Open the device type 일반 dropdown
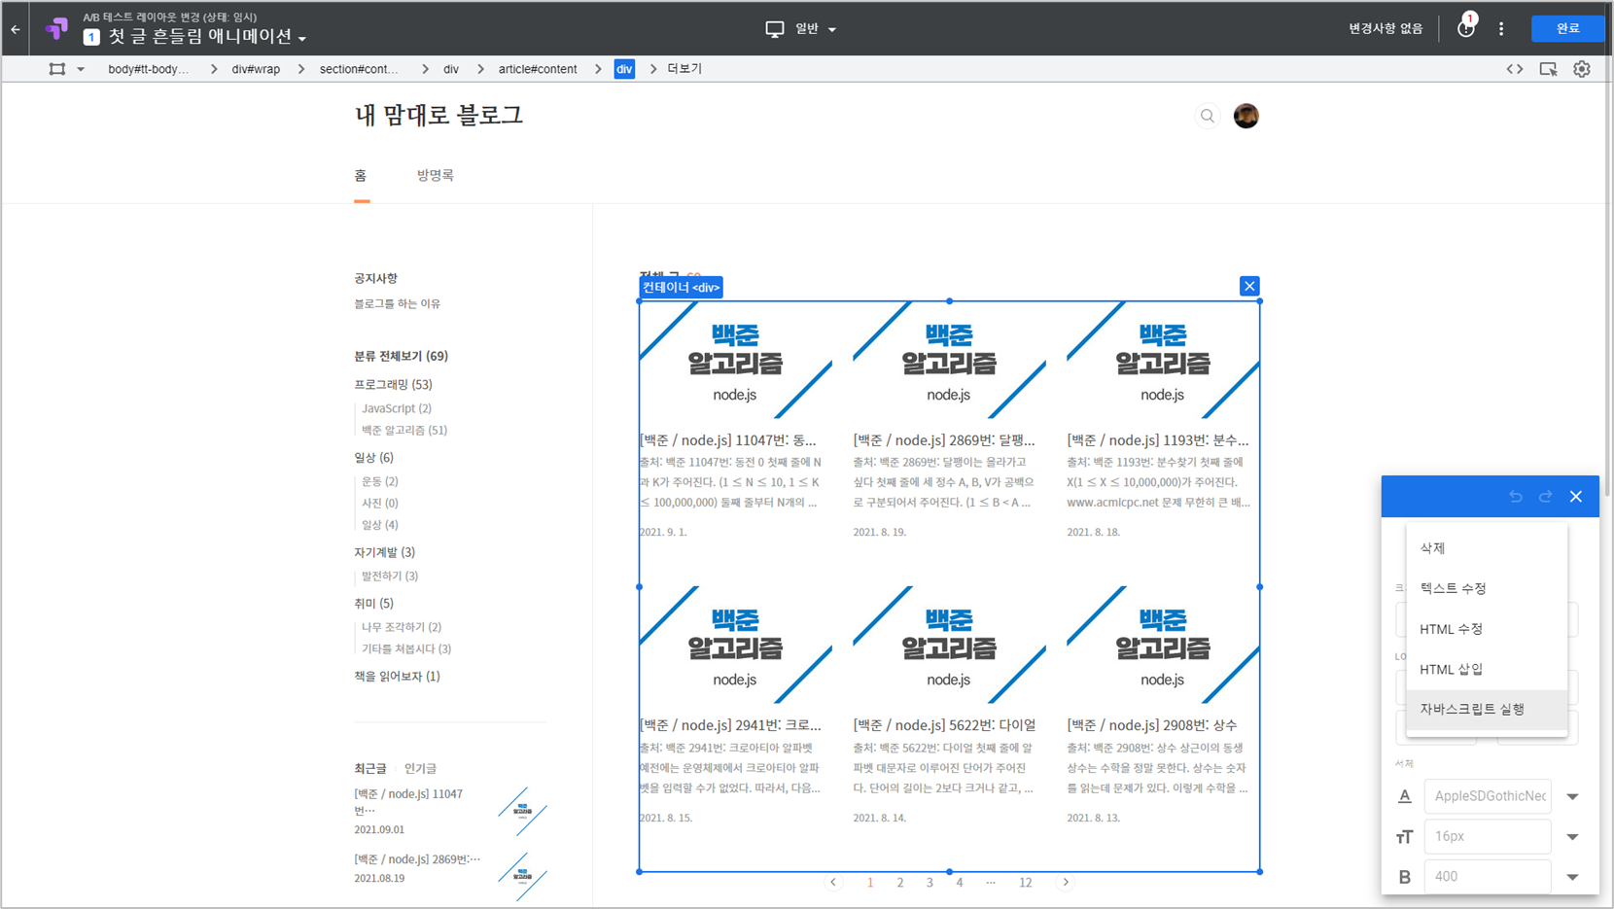1614x909 pixels. pos(815,29)
